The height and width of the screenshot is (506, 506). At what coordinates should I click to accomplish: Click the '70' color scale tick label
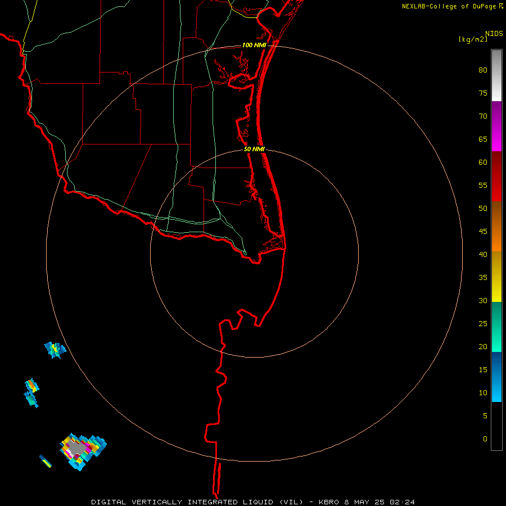[483, 116]
